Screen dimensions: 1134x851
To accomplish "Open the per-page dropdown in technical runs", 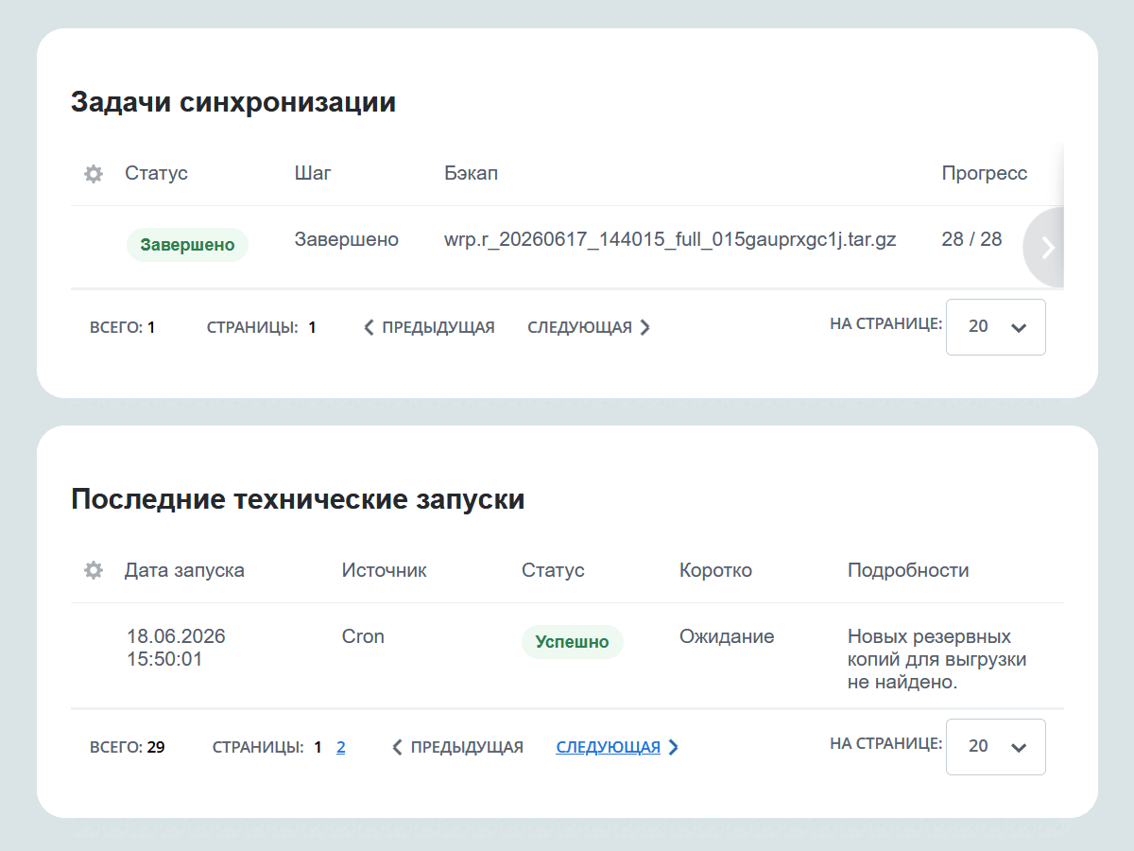I will (x=996, y=747).
